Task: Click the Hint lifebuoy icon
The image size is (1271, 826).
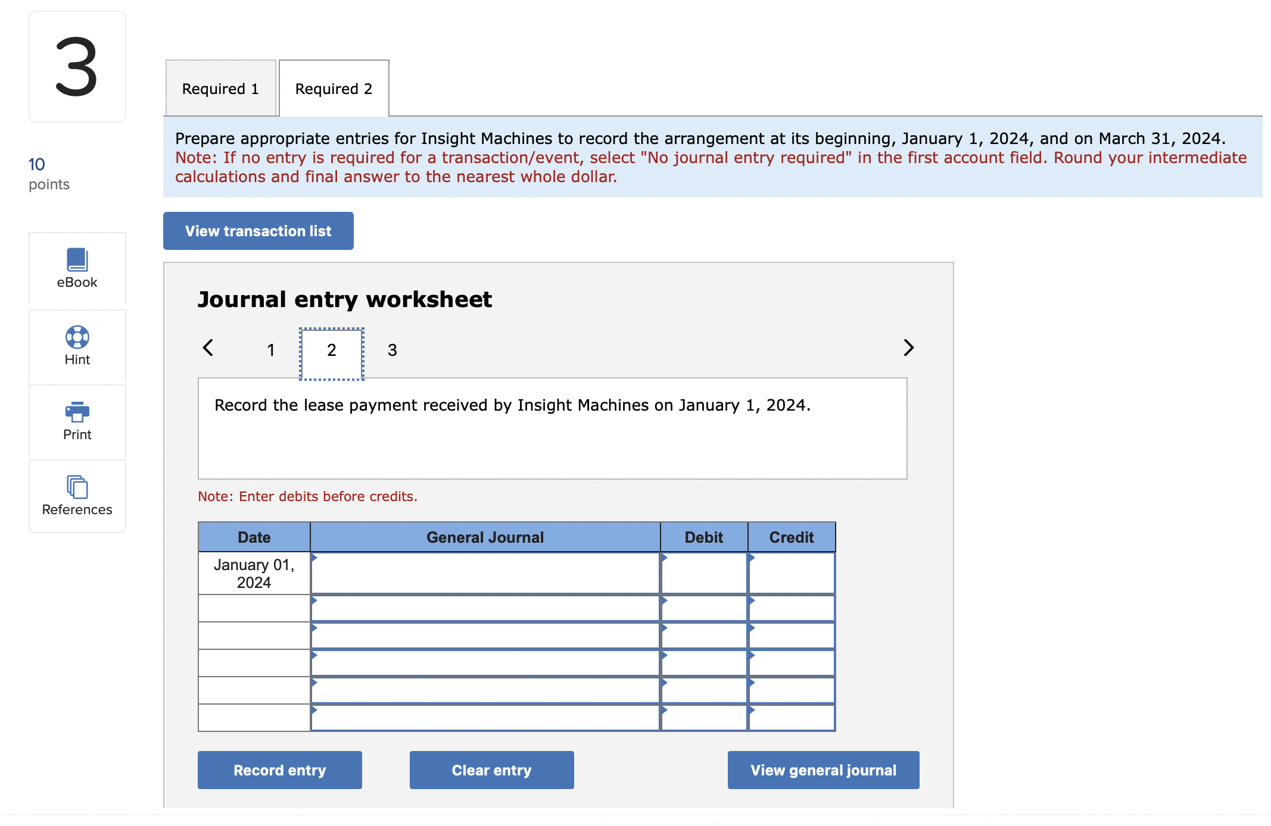Action: (x=77, y=337)
